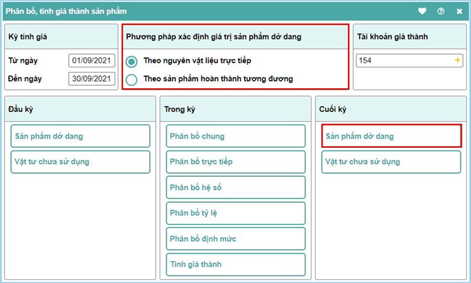The width and height of the screenshot is (471, 283).
Task: Click the 'Đến ngày' date field
Action: point(92,78)
